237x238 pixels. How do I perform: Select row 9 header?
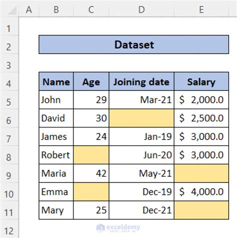[x=9, y=173]
